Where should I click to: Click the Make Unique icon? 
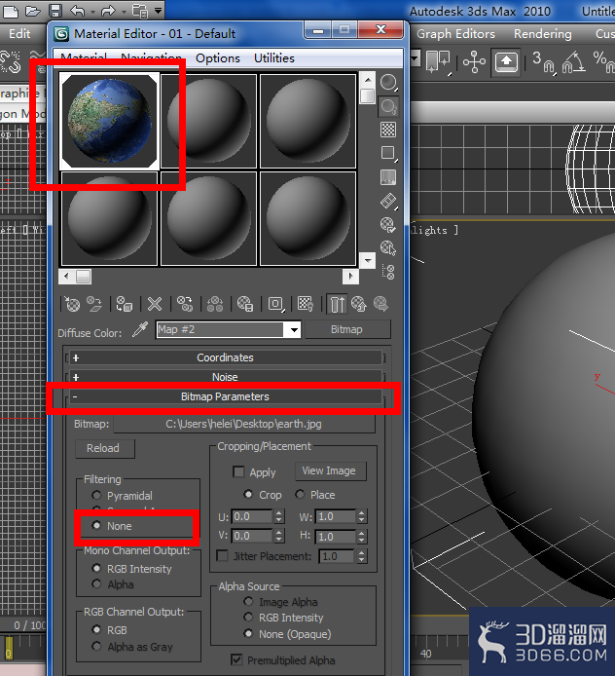215,304
